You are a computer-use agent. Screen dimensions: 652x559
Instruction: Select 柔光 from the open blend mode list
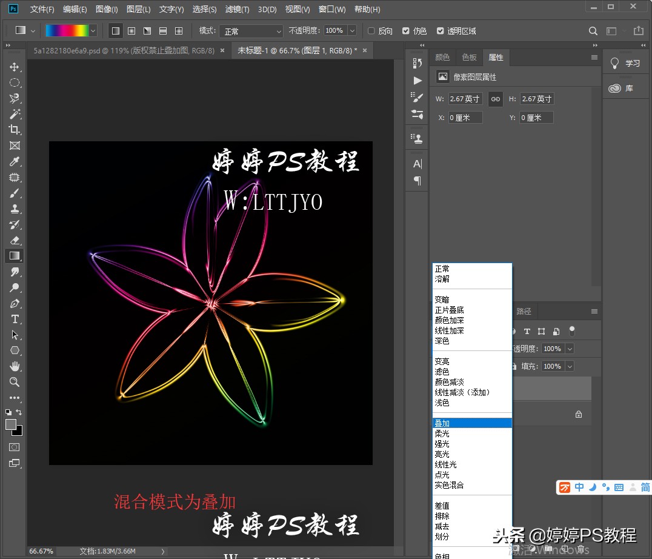[x=442, y=433]
